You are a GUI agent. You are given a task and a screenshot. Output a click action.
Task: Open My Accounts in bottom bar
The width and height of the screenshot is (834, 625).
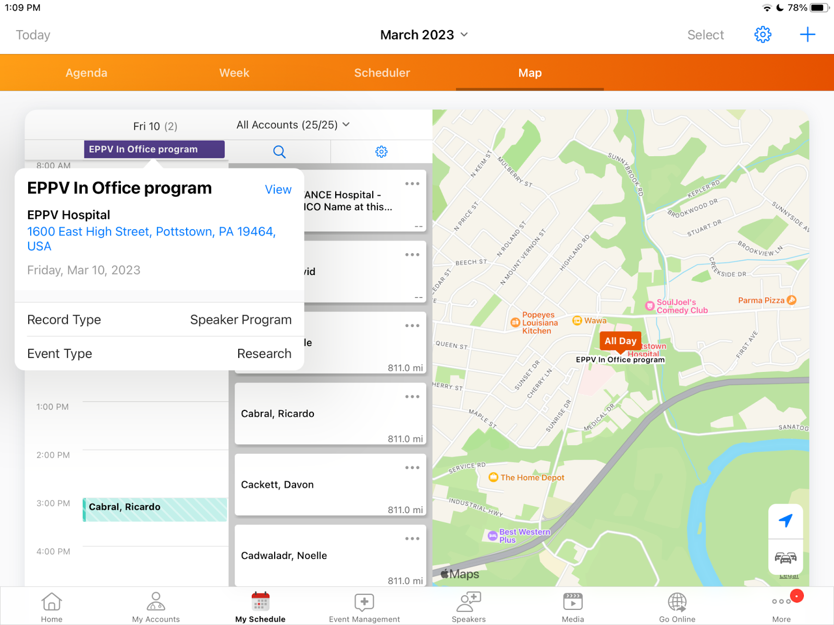(x=156, y=607)
